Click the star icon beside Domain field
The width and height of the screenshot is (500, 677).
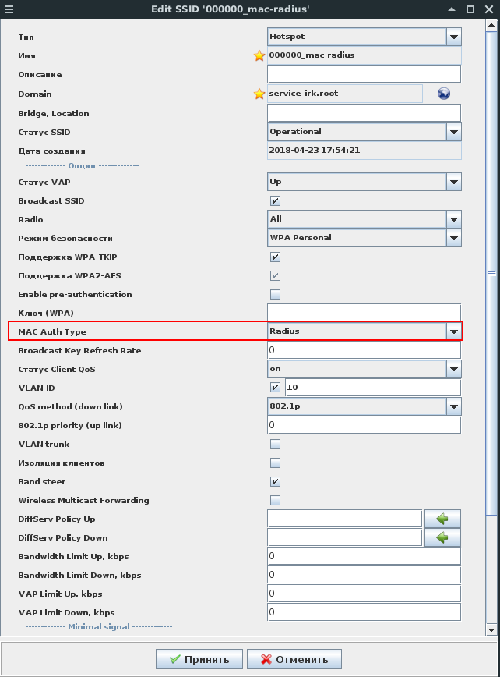point(259,94)
